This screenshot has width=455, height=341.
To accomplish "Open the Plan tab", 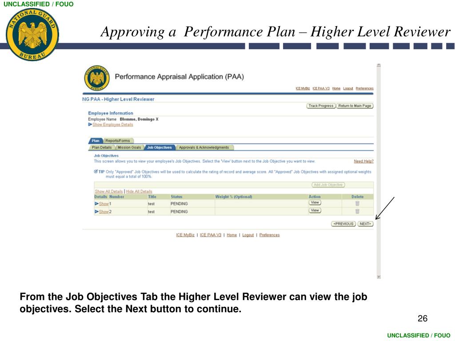I will [96, 141].
